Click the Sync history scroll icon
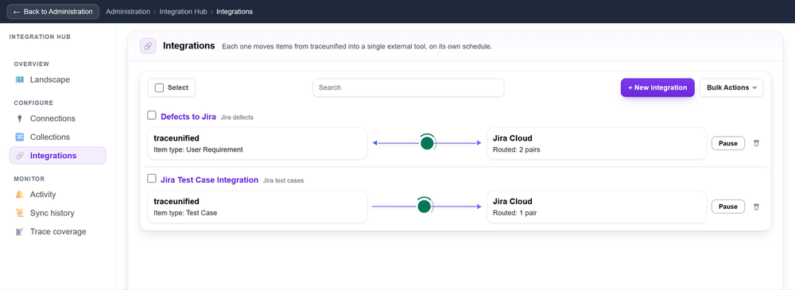 [19, 213]
